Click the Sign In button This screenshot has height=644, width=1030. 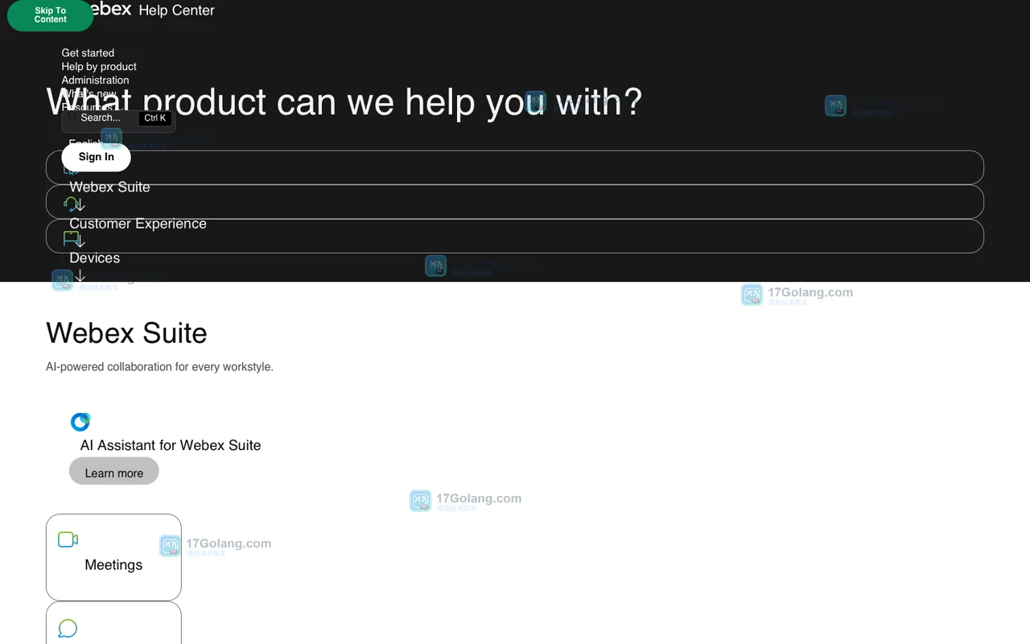pos(97,157)
